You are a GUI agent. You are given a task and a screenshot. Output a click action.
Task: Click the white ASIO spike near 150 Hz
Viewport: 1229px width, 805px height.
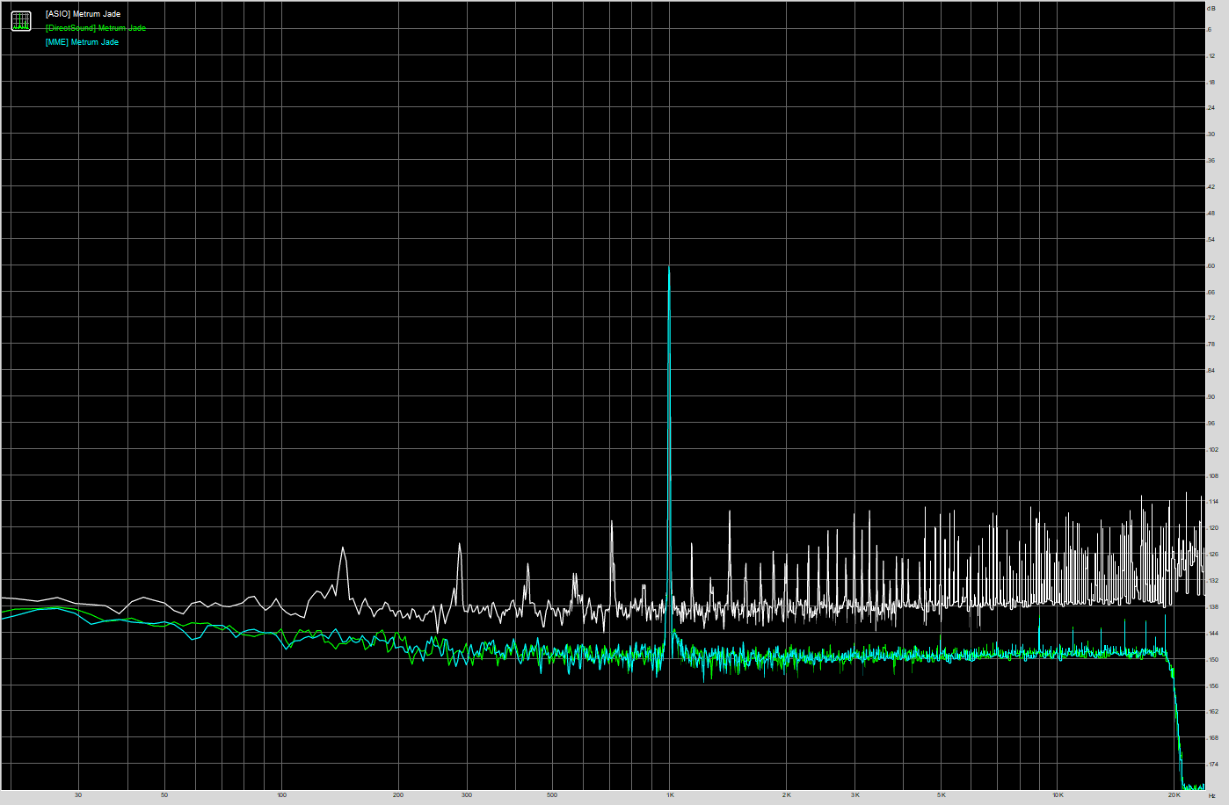(343, 549)
